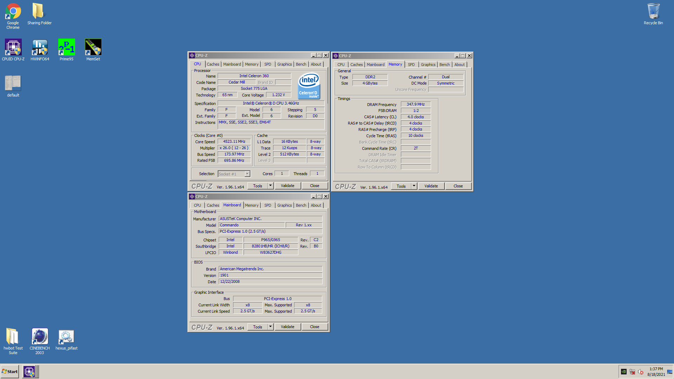Screen dimensions: 674x379
Task: Click the ASUSTeK Computer INC. field
Action: (x=270, y=219)
